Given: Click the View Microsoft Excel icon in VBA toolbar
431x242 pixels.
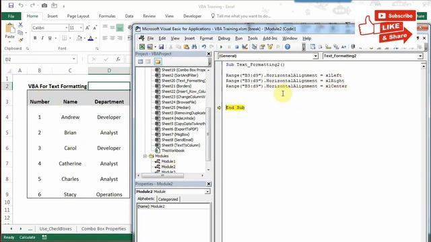Looking at the screenshot, I should [x=142, y=46].
